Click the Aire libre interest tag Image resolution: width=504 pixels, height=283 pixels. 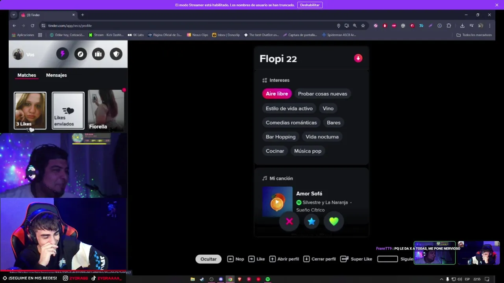coord(277,94)
